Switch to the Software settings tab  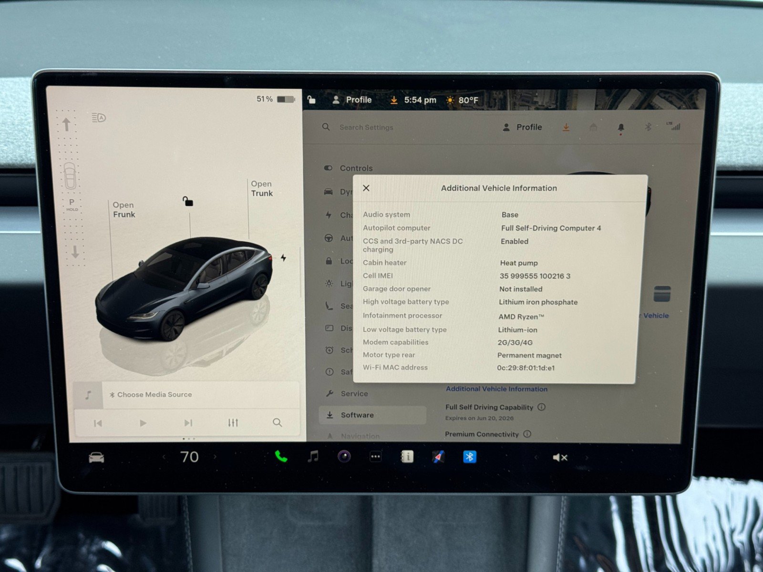coord(357,415)
